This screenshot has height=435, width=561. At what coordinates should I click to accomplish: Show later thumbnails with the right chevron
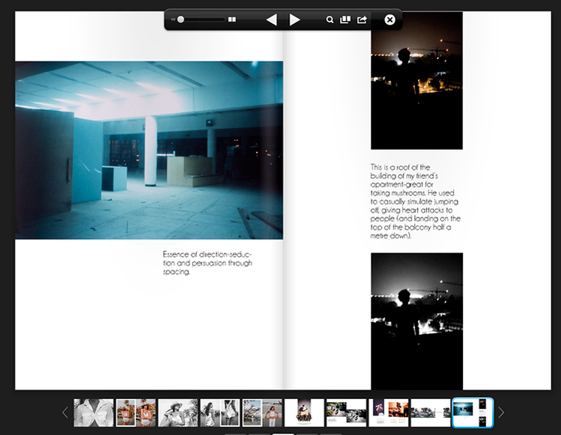501,413
